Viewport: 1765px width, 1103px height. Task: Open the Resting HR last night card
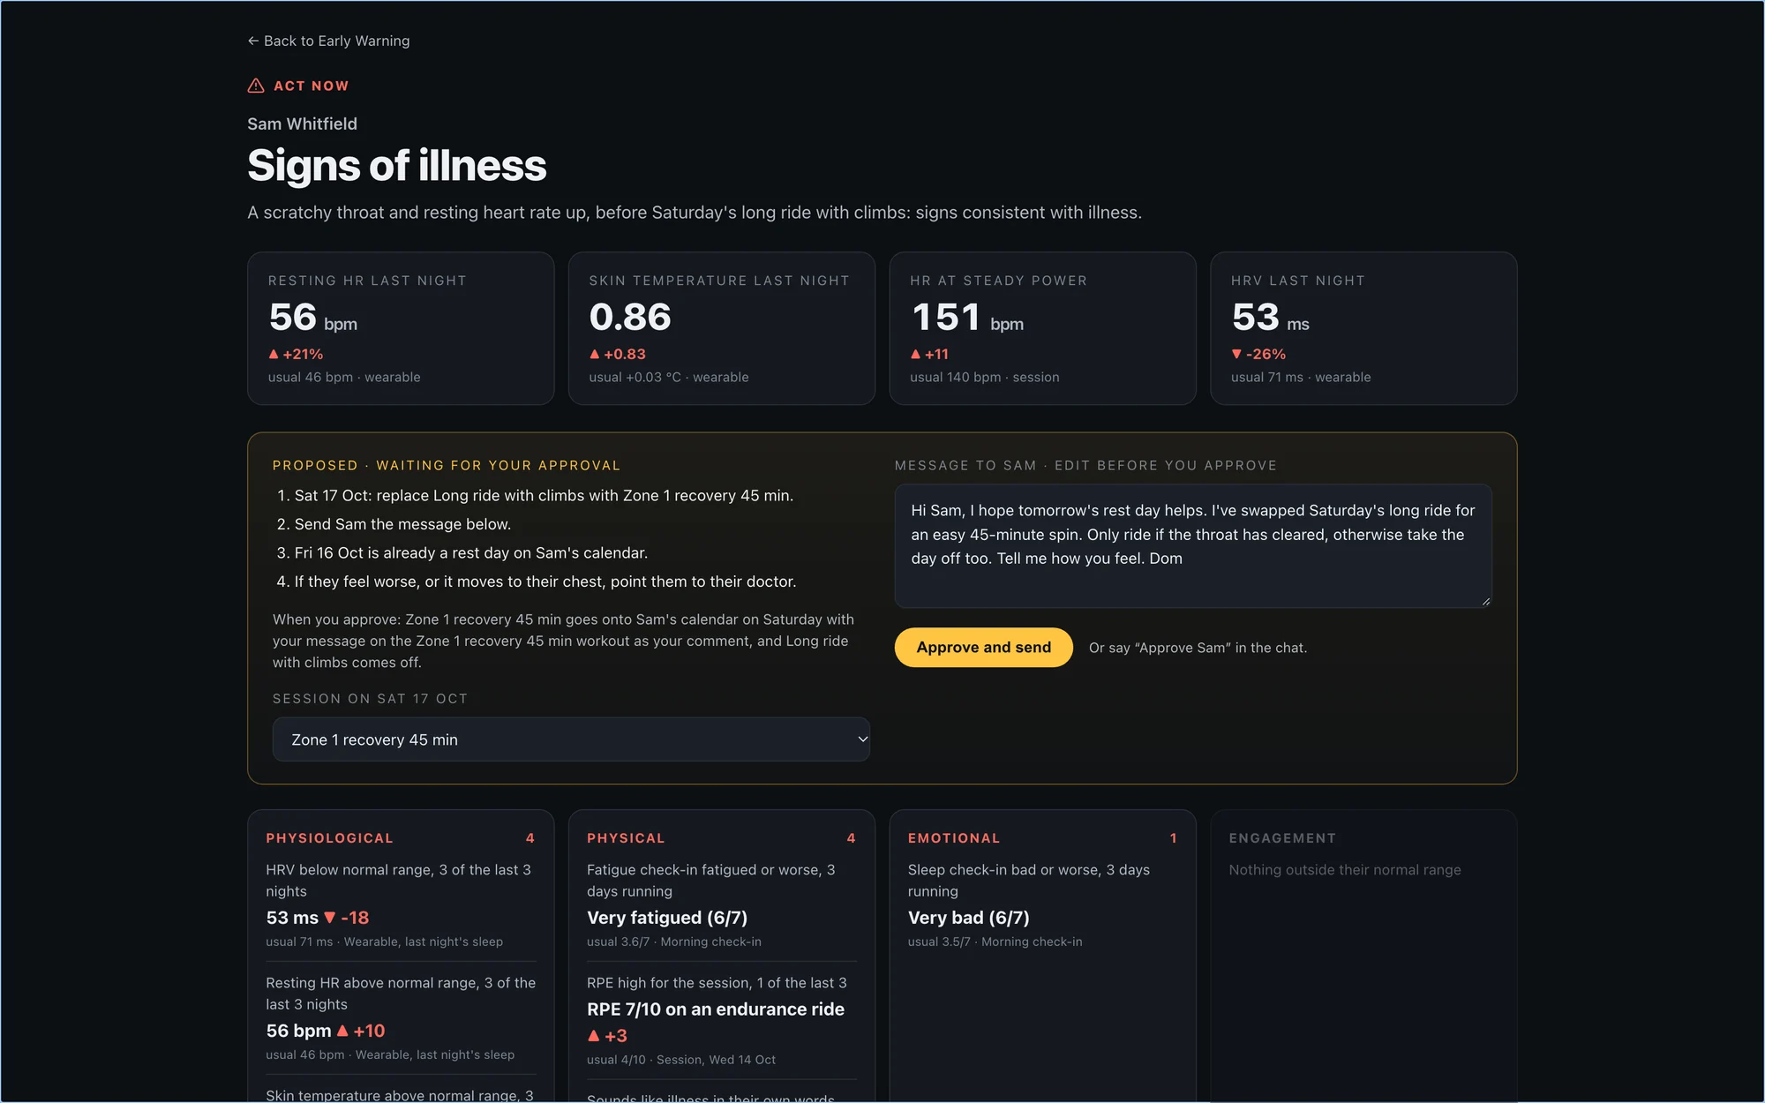click(401, 328)
